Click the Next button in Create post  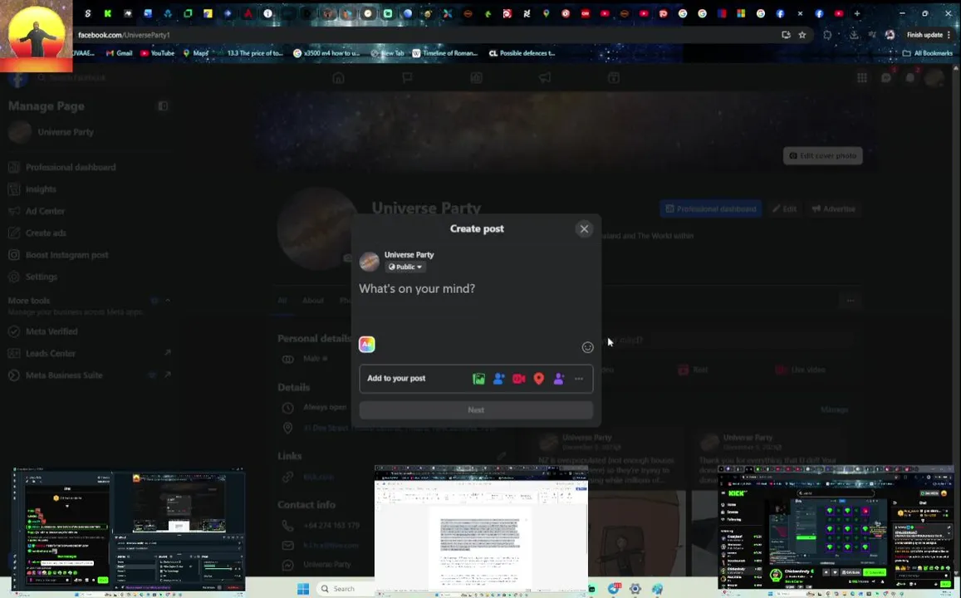476,410
